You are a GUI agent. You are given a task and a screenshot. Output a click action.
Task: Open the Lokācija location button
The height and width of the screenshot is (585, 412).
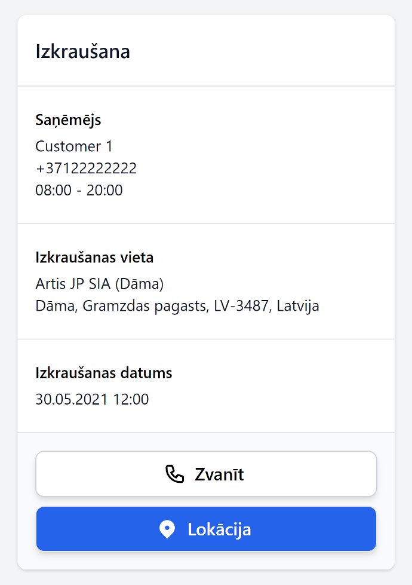tap(206, 529)
